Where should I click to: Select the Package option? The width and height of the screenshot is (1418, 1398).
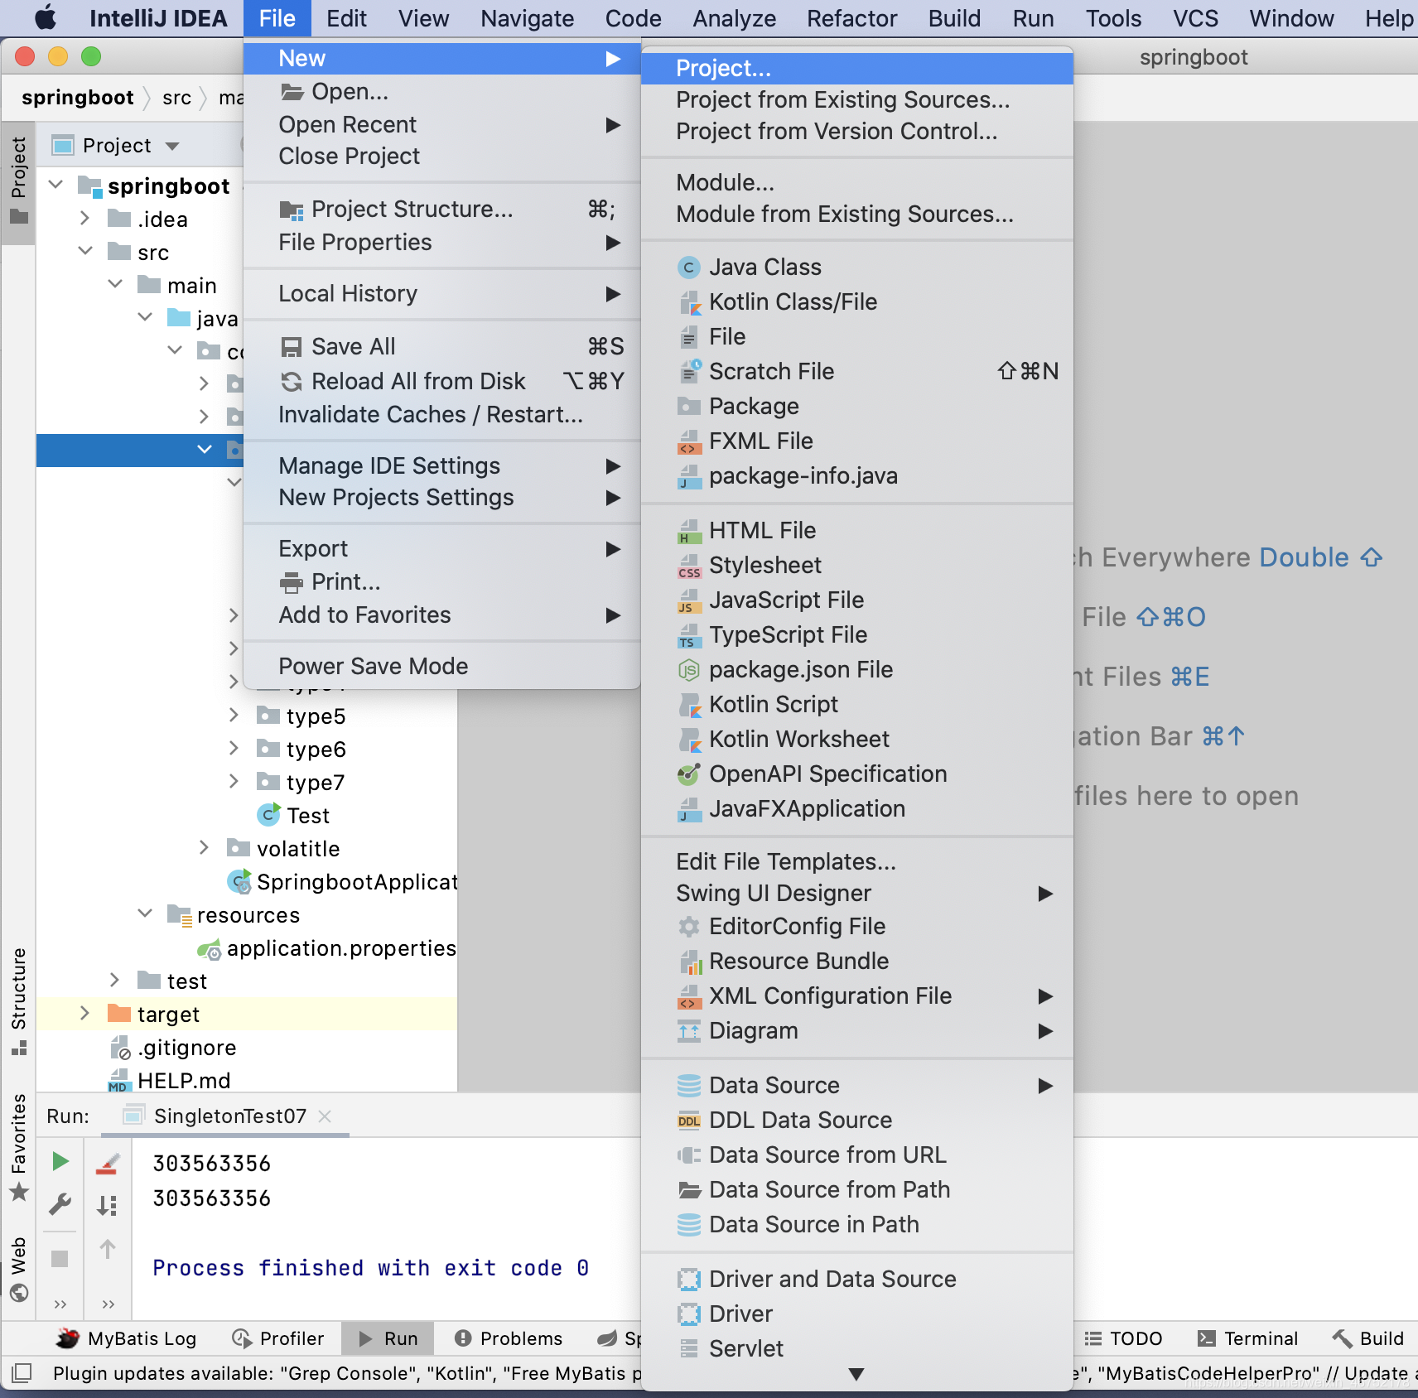pyautogui.click(x=857, y=406)
